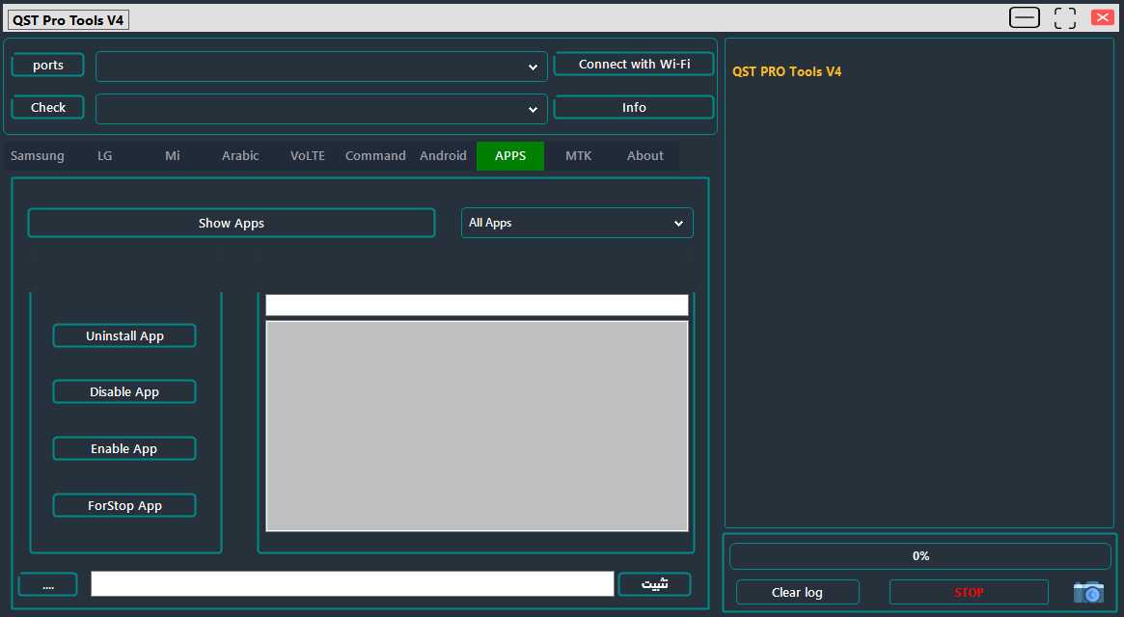
Task: Click the 0% progress bar
Action: pyautogui.click(x=919, y=555)
